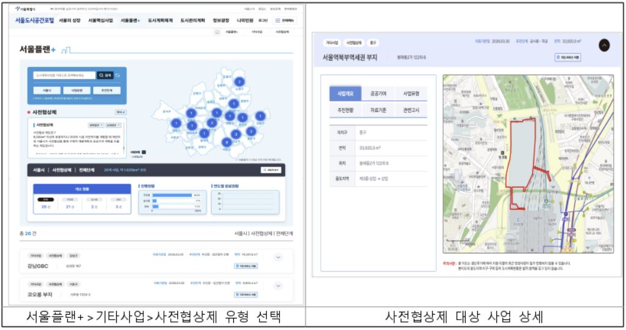626x330 pixels.
Task: Open the 도시계획체계 menu
Action: (160, 20)
